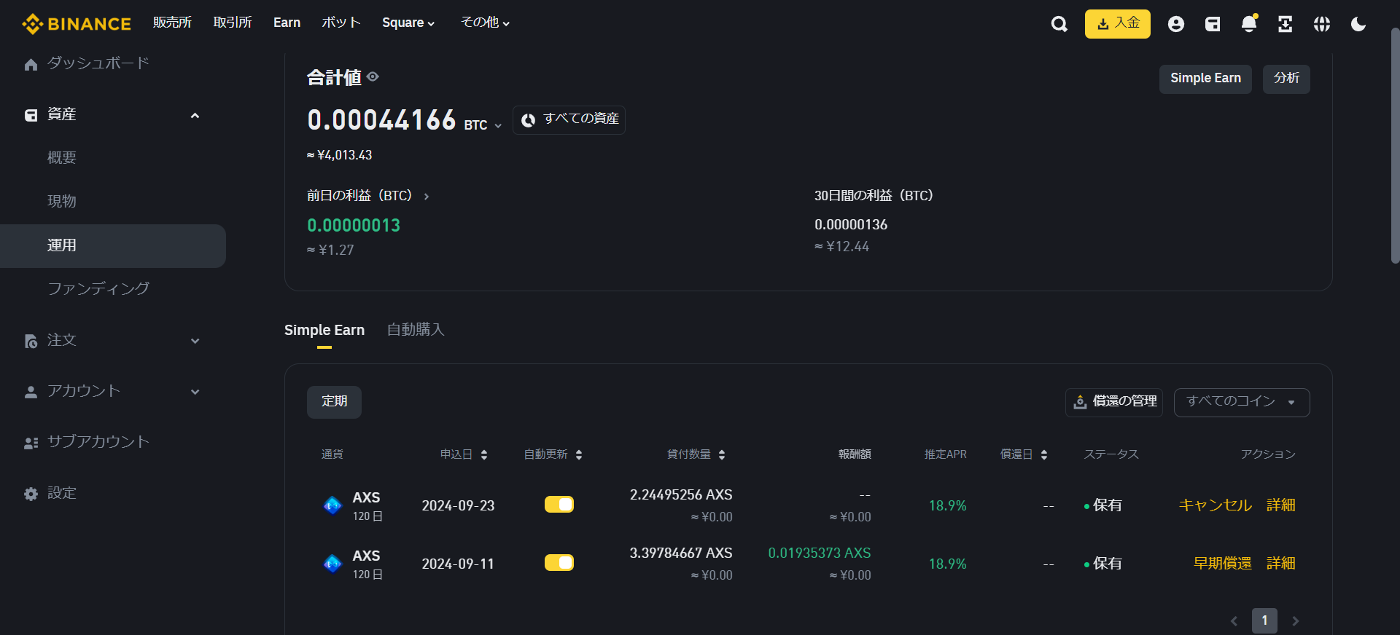Click the AXS coin icon for 2024-09-11
1400x635 pixels.
click(x=332, y=564)
